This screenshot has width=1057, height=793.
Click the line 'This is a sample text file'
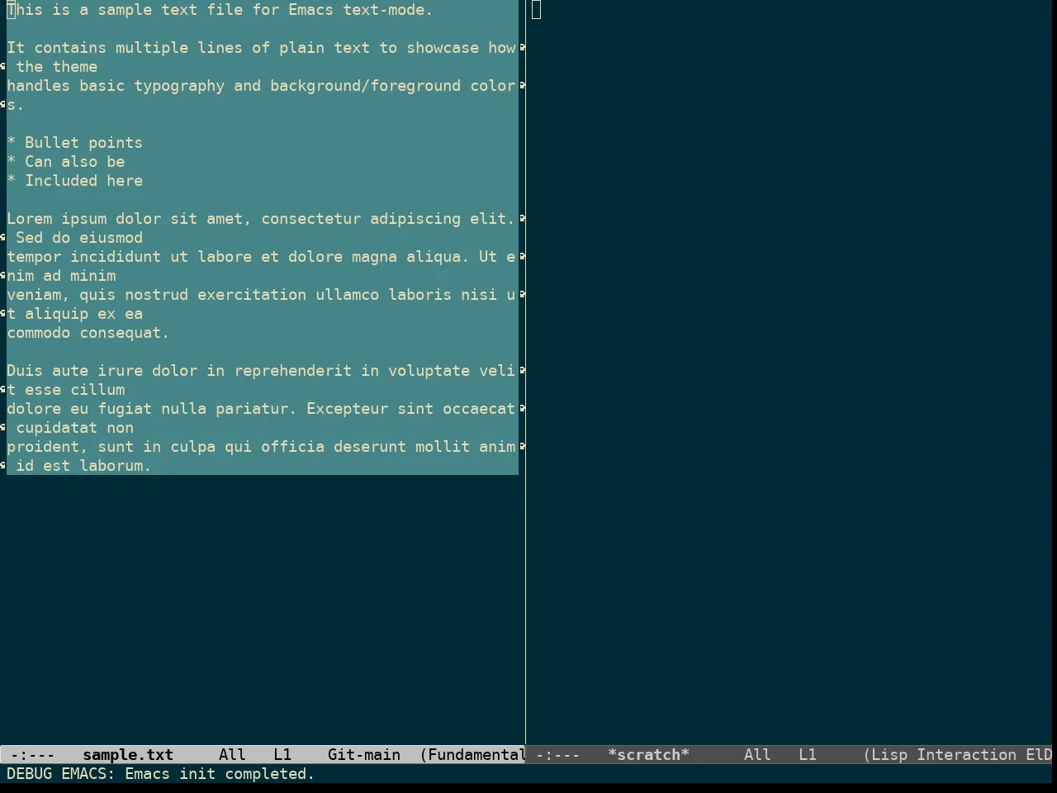220,10
